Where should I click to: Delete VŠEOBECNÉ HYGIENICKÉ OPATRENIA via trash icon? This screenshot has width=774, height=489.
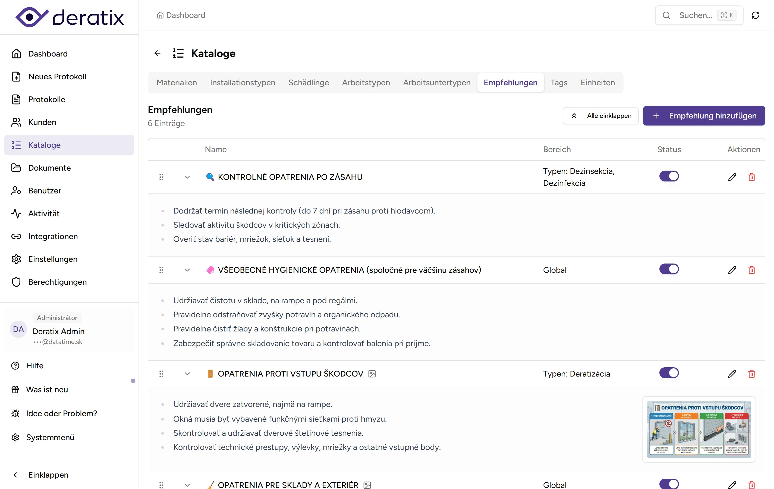[x=752, y=270]
